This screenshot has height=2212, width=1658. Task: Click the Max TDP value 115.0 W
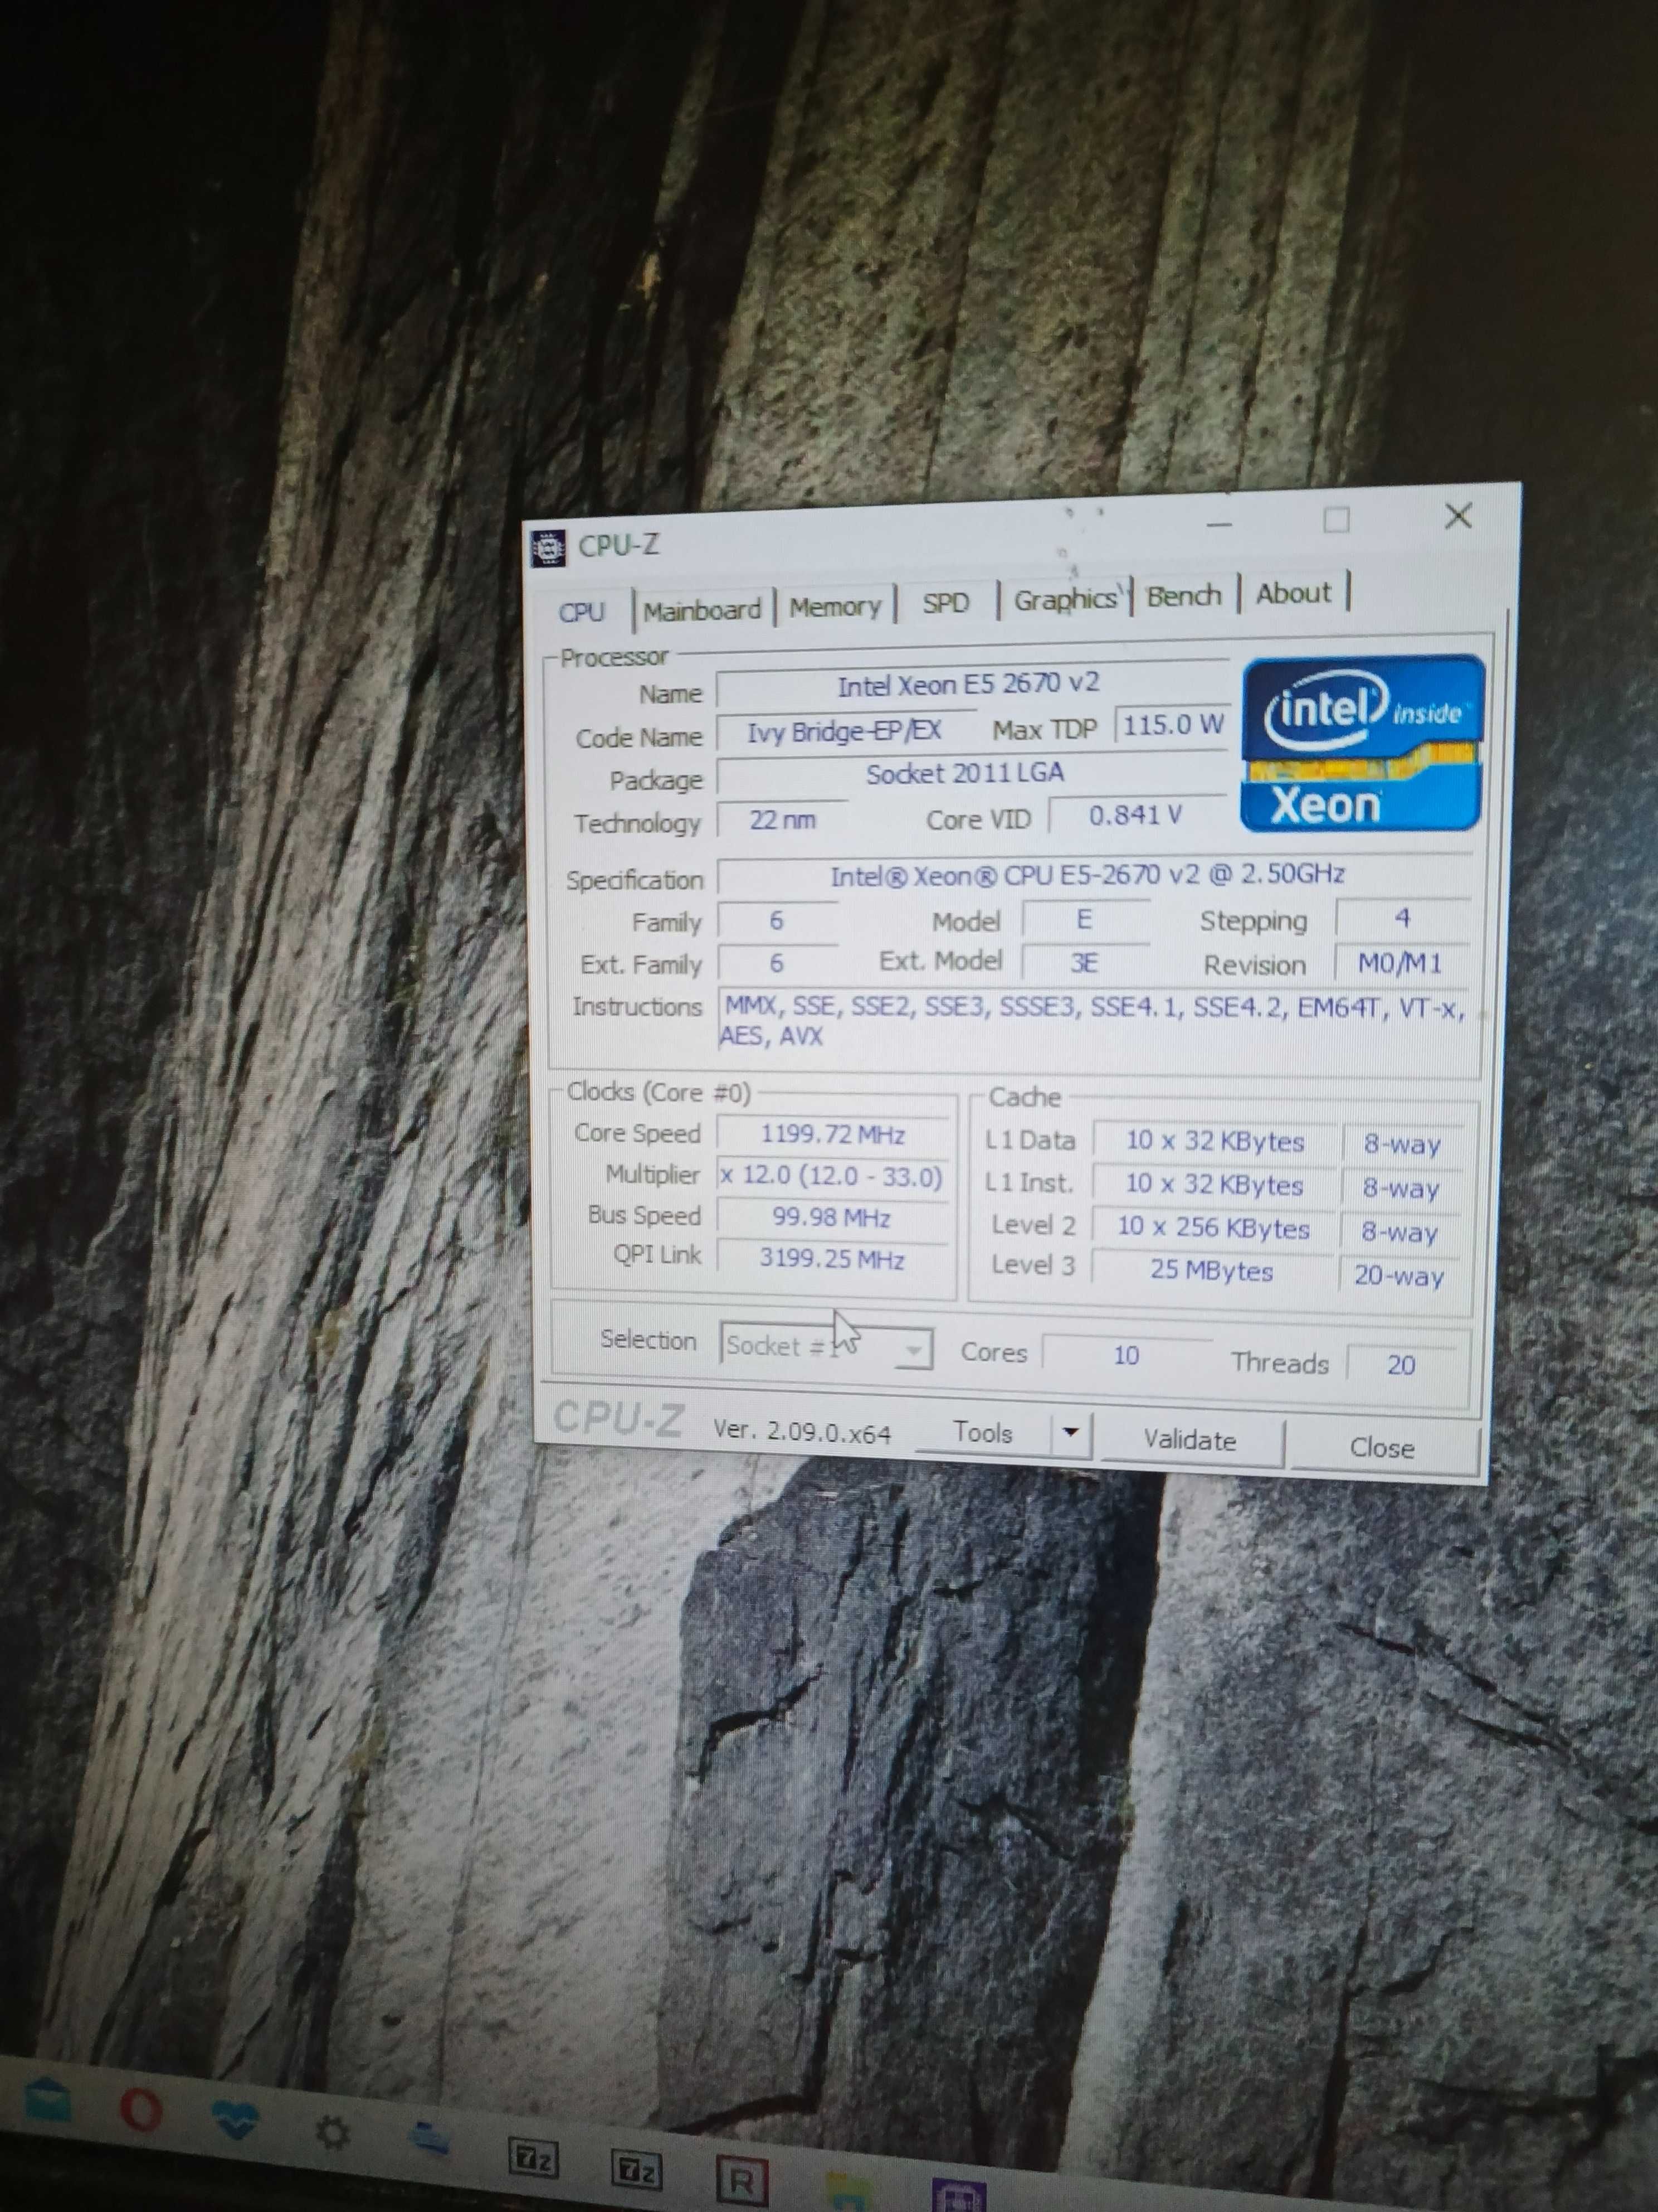click(1172, 725)
